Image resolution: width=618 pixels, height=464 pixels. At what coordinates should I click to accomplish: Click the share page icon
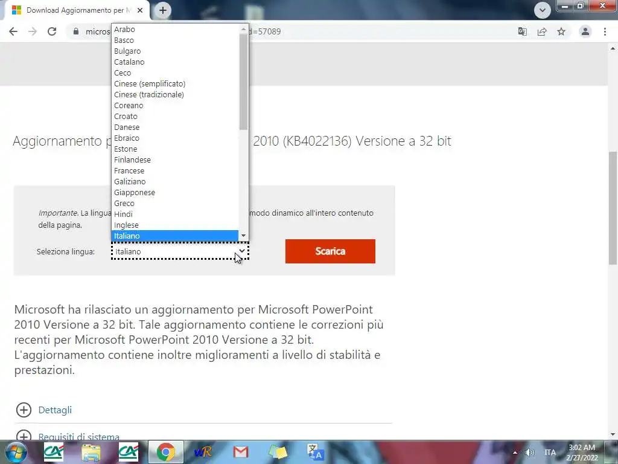pyautogui.click(x=542, y=31)
